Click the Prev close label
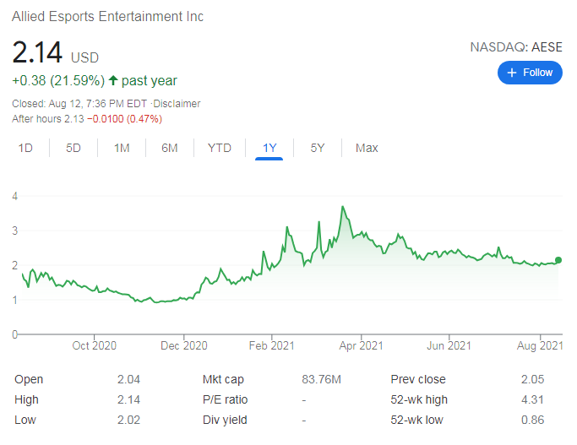Screen dimensions: 577x445 point(418,379)
